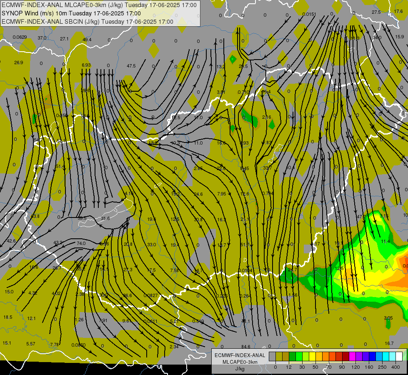The width and height of the screenshot is (408, 375).
Task: Pick the dark red legend swatch
Action: pos(345,356)
